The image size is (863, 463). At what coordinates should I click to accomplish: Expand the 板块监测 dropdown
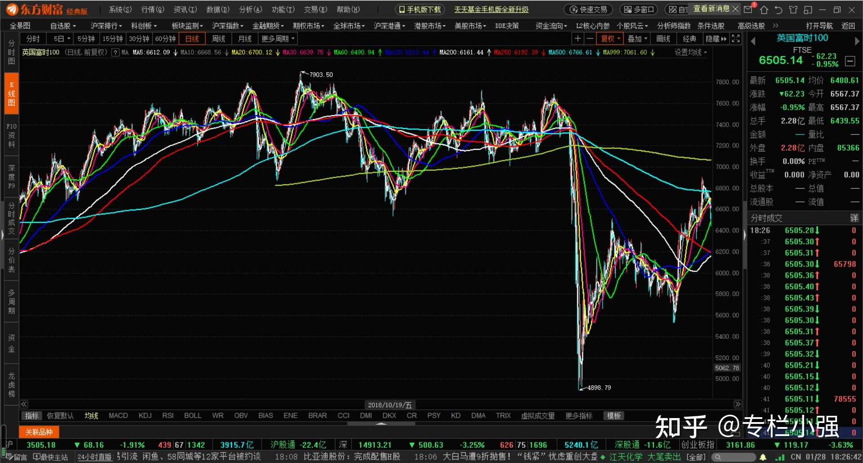click(x=187, y=26)
